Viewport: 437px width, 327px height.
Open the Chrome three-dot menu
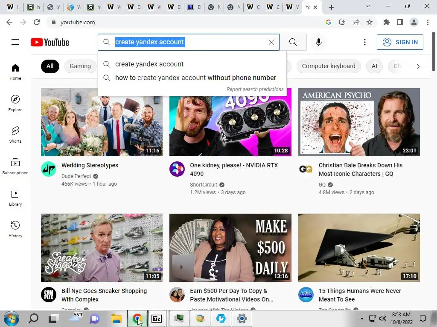click(x=428, y=22)
